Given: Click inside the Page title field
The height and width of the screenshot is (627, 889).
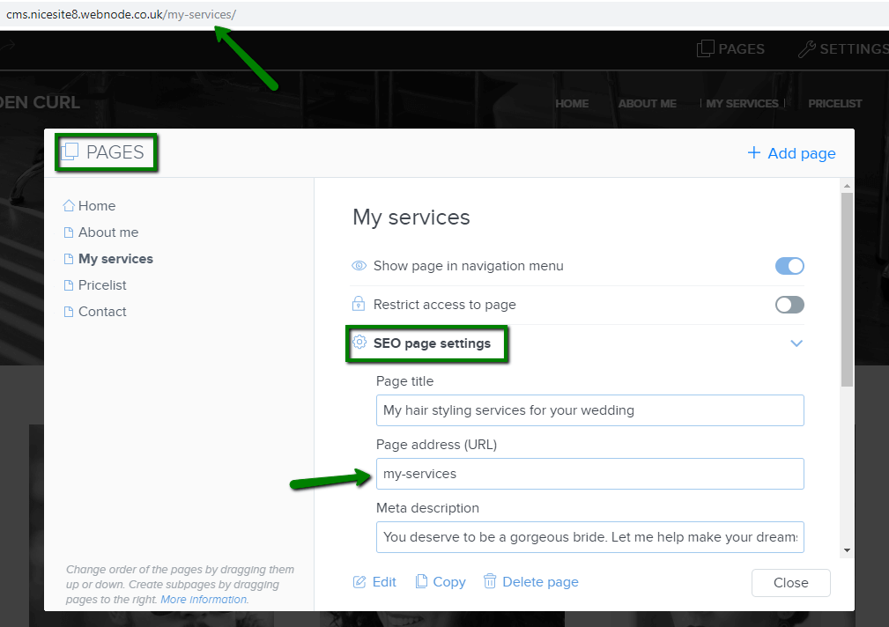Looking at the screenshot, I should [x=589, y=409].
